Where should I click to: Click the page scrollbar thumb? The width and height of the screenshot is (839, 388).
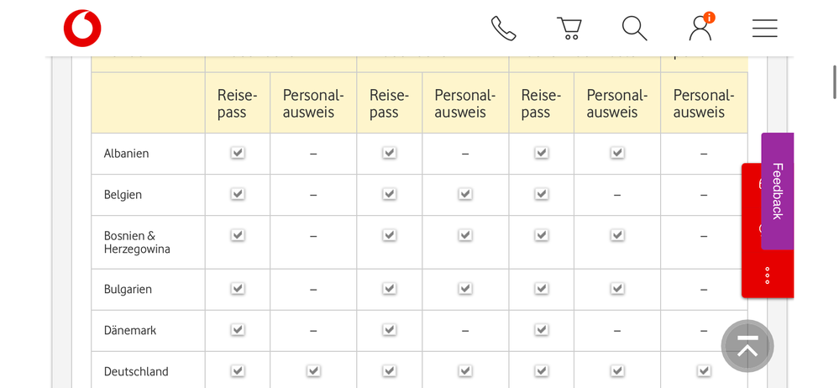834,81
